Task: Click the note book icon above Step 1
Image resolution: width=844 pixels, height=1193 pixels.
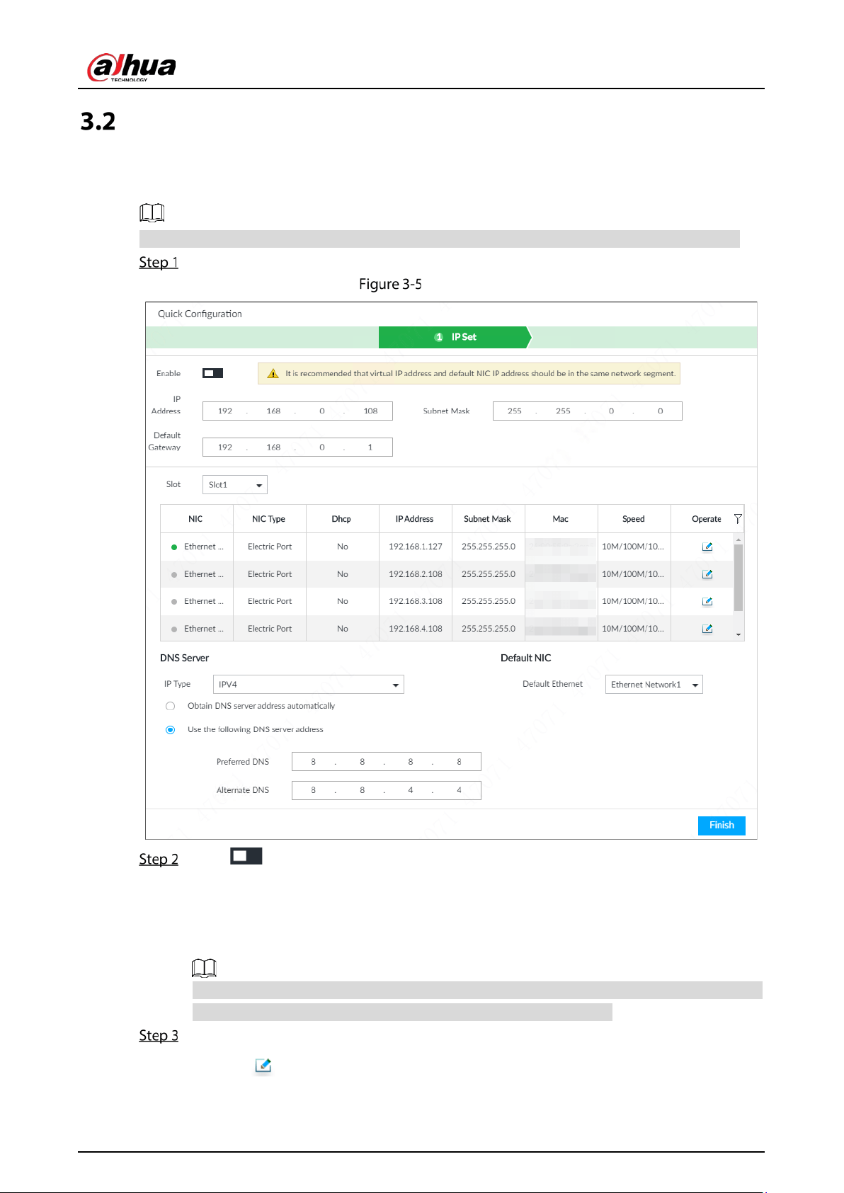Action: (152, 212)
